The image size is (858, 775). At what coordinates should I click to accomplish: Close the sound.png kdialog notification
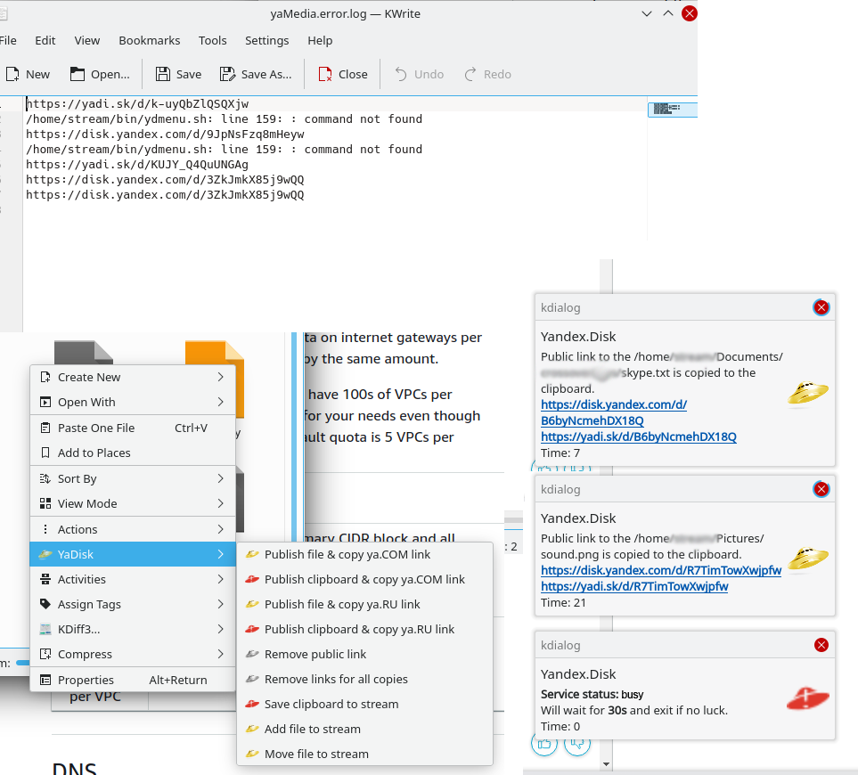pos(821,489)
